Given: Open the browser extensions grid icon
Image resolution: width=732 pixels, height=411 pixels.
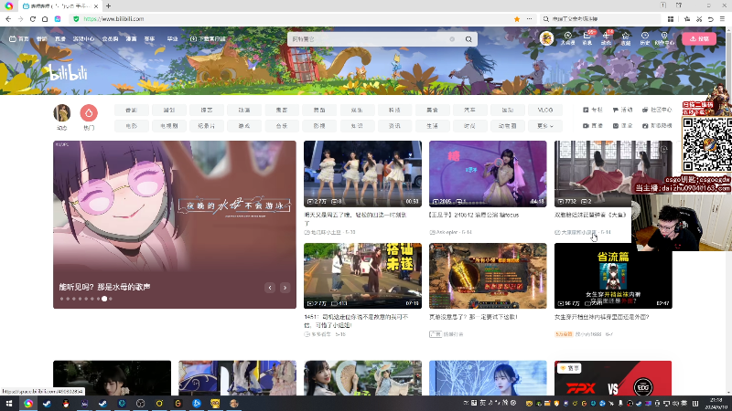Looking at the screenshot, I should tap(671, 19).
